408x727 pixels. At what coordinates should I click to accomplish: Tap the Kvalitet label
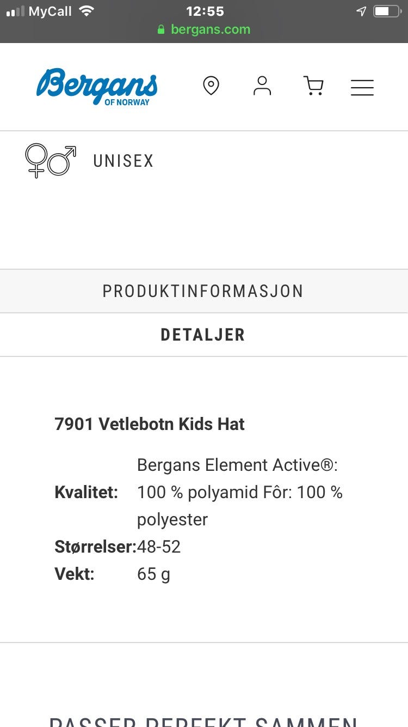pos(86,492)
